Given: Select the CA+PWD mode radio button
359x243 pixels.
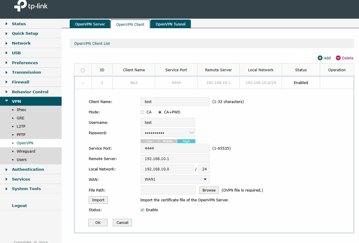Looking at the screenshot, I should click(160, 112).
